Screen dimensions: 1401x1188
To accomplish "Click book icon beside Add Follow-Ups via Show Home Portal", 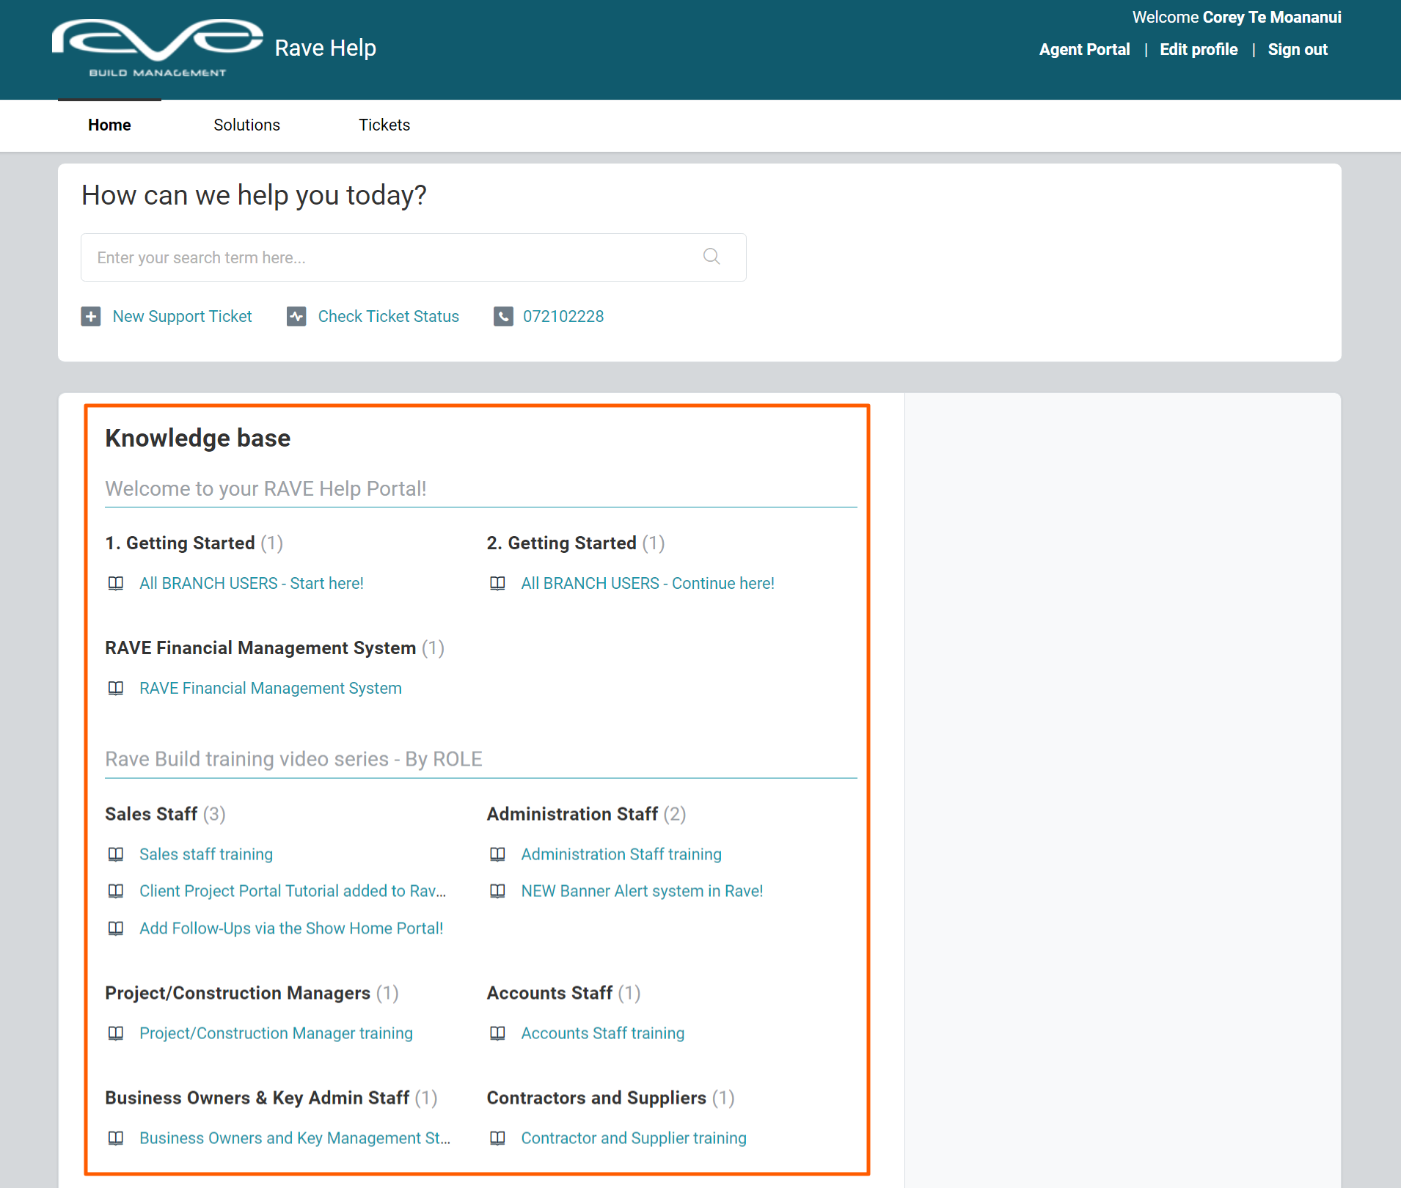I will [x=116, y=928].
